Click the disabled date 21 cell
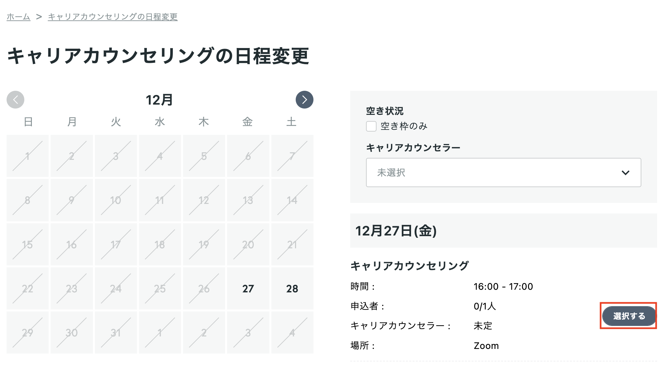Viewport: 665px width, 369px height. (292, 244)
